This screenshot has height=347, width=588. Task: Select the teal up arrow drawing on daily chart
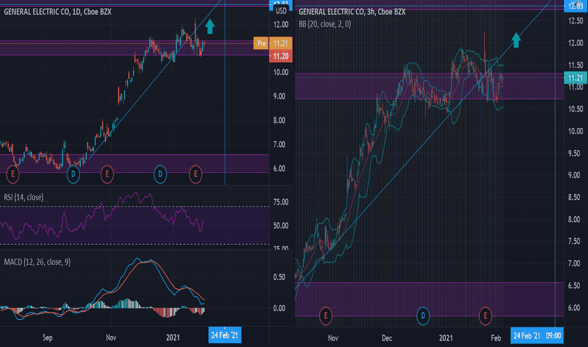[x=210, y=26]
